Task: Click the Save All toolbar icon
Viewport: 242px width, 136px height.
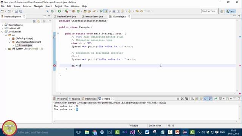Action: [x=20, y=11]
